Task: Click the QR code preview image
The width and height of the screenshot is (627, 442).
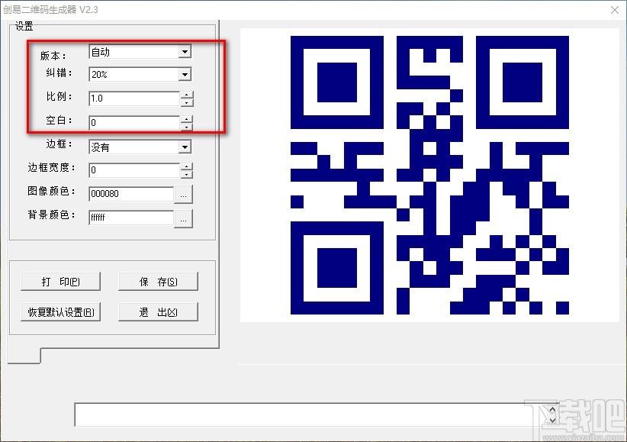Action: (x=429, y=175)
